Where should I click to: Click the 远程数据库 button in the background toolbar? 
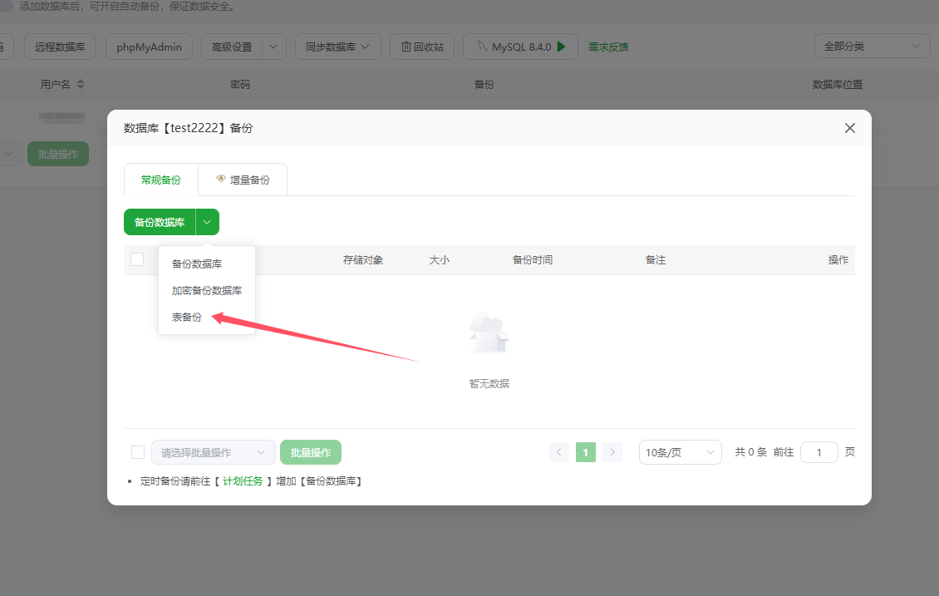click(x=60, y=47)
